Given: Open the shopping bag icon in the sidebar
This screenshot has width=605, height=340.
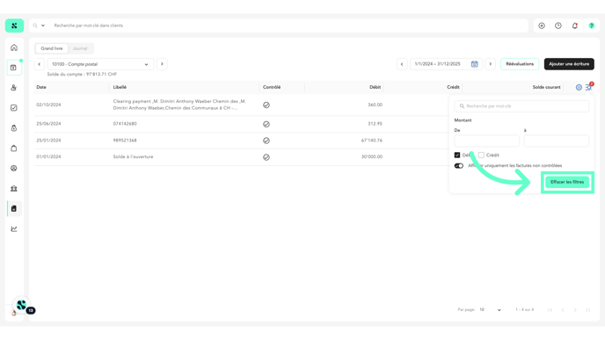Looking at the screenshot, I should [14, 148].
